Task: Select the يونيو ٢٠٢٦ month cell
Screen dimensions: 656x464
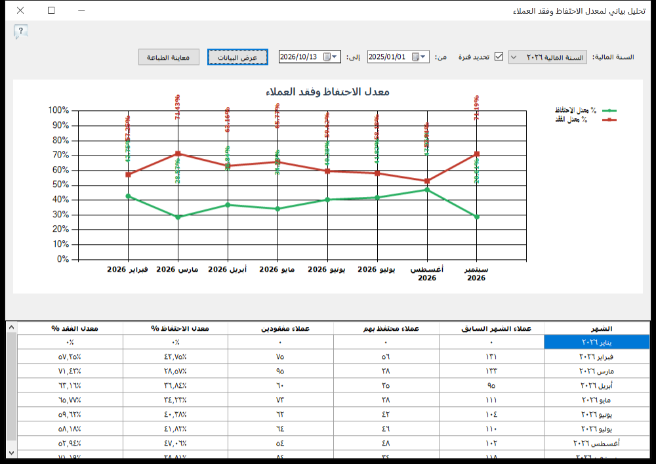Action: 596,414
